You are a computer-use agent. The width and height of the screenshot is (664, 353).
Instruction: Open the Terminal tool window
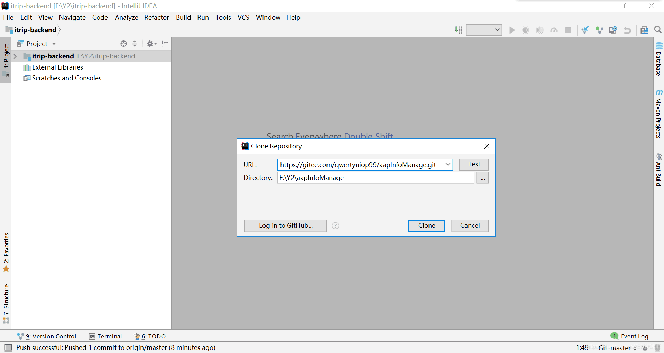coord(105,336)
